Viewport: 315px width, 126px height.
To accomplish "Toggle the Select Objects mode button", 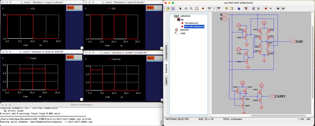I will tap(239, 9).
